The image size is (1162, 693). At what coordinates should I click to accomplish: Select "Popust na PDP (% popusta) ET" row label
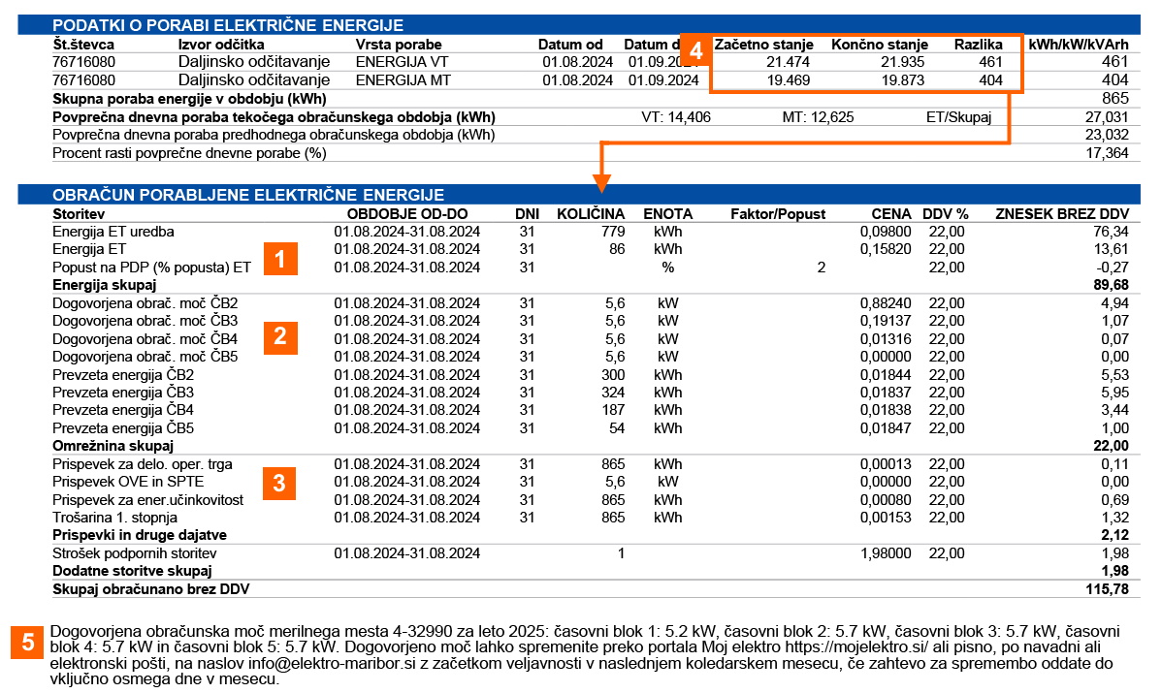coord(152,268)
